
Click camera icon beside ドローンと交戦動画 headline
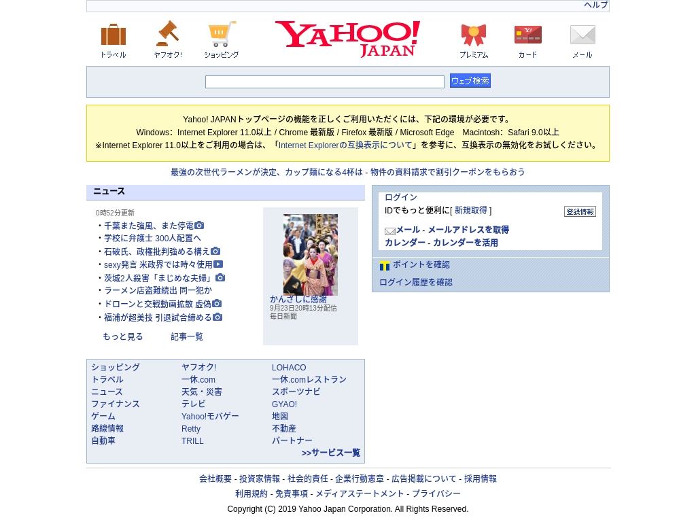pyautogui.click(x=217, y=304)
